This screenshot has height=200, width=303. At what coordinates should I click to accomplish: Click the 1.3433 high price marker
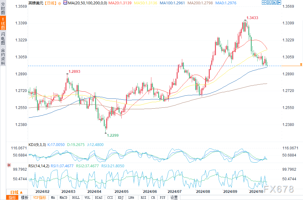(252, 18)
